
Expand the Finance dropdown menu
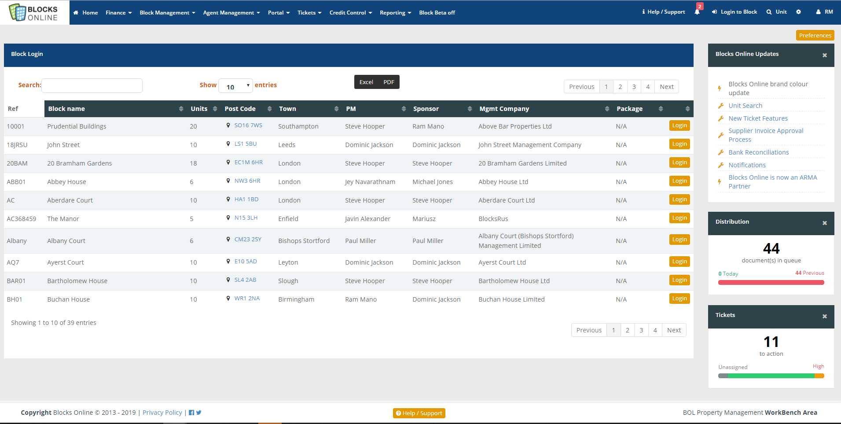click(119, 13)
